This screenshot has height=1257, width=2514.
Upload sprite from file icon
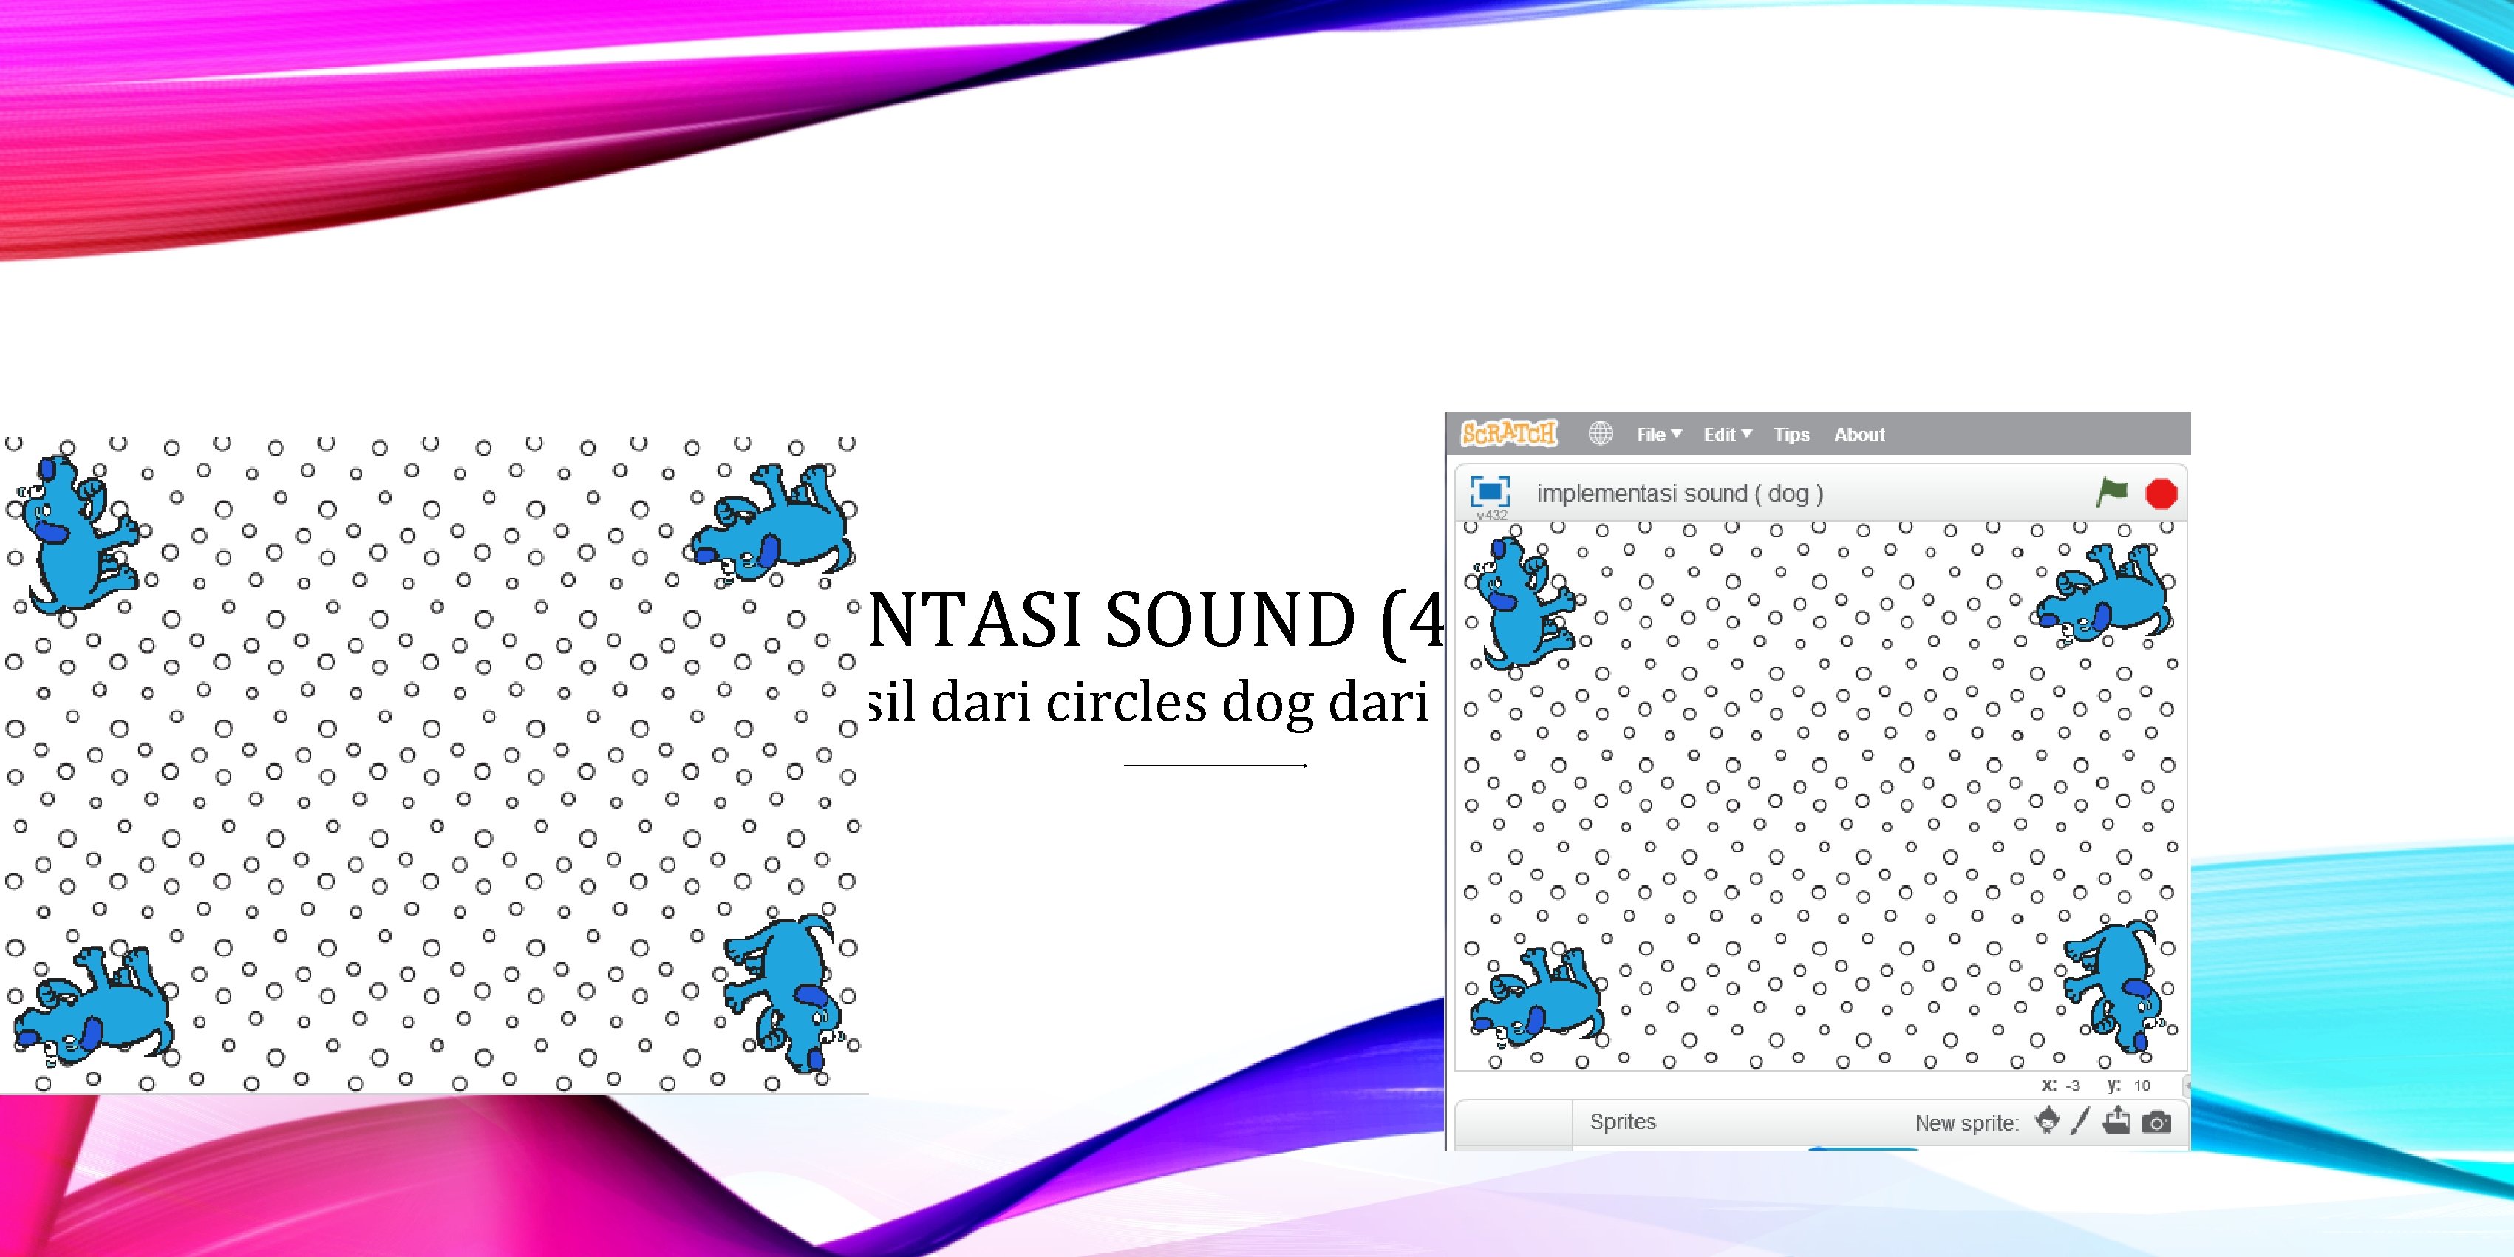[2116, 1120]
